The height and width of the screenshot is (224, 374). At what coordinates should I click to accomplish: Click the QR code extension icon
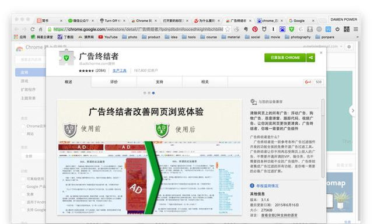pyautogui.click(x=347, y=29)
